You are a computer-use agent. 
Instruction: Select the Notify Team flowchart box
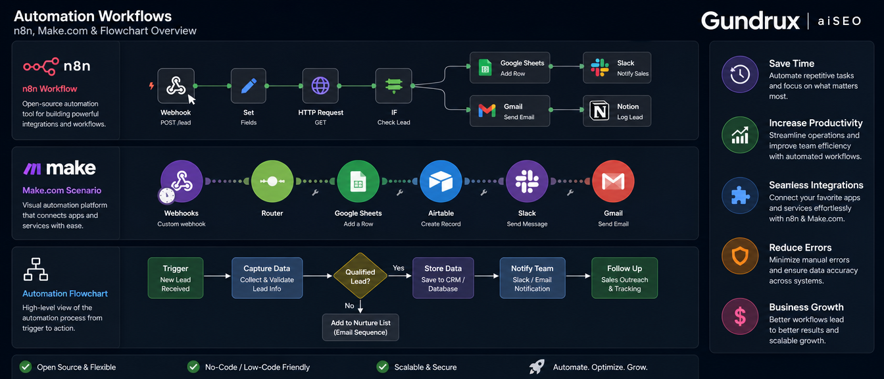pos(532,278)
